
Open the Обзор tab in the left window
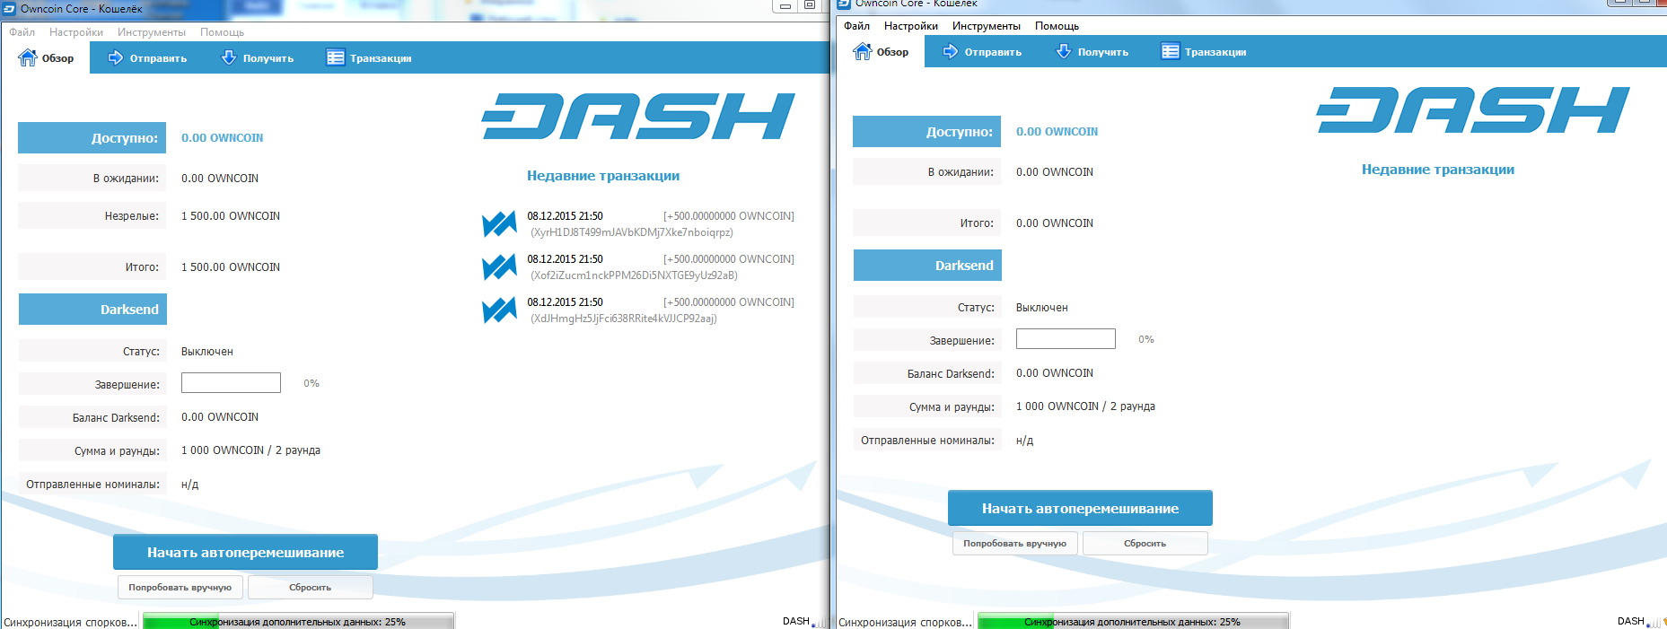(47, 58)
